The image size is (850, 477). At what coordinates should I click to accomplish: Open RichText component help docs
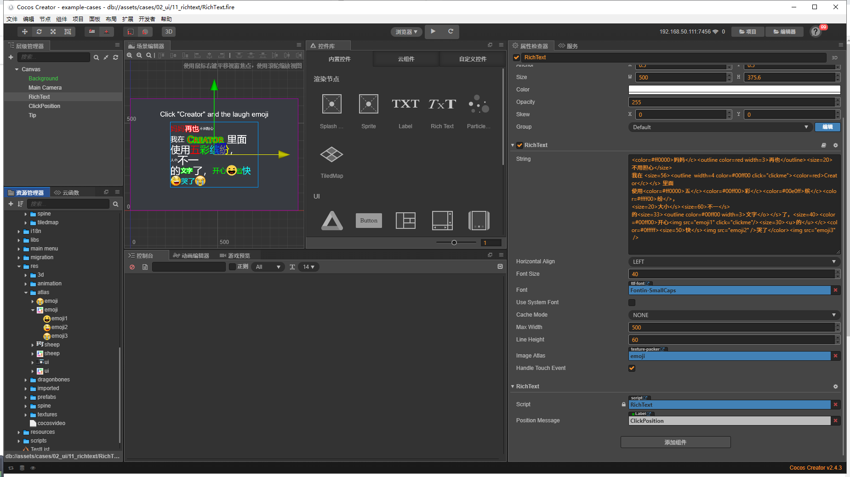824,145
